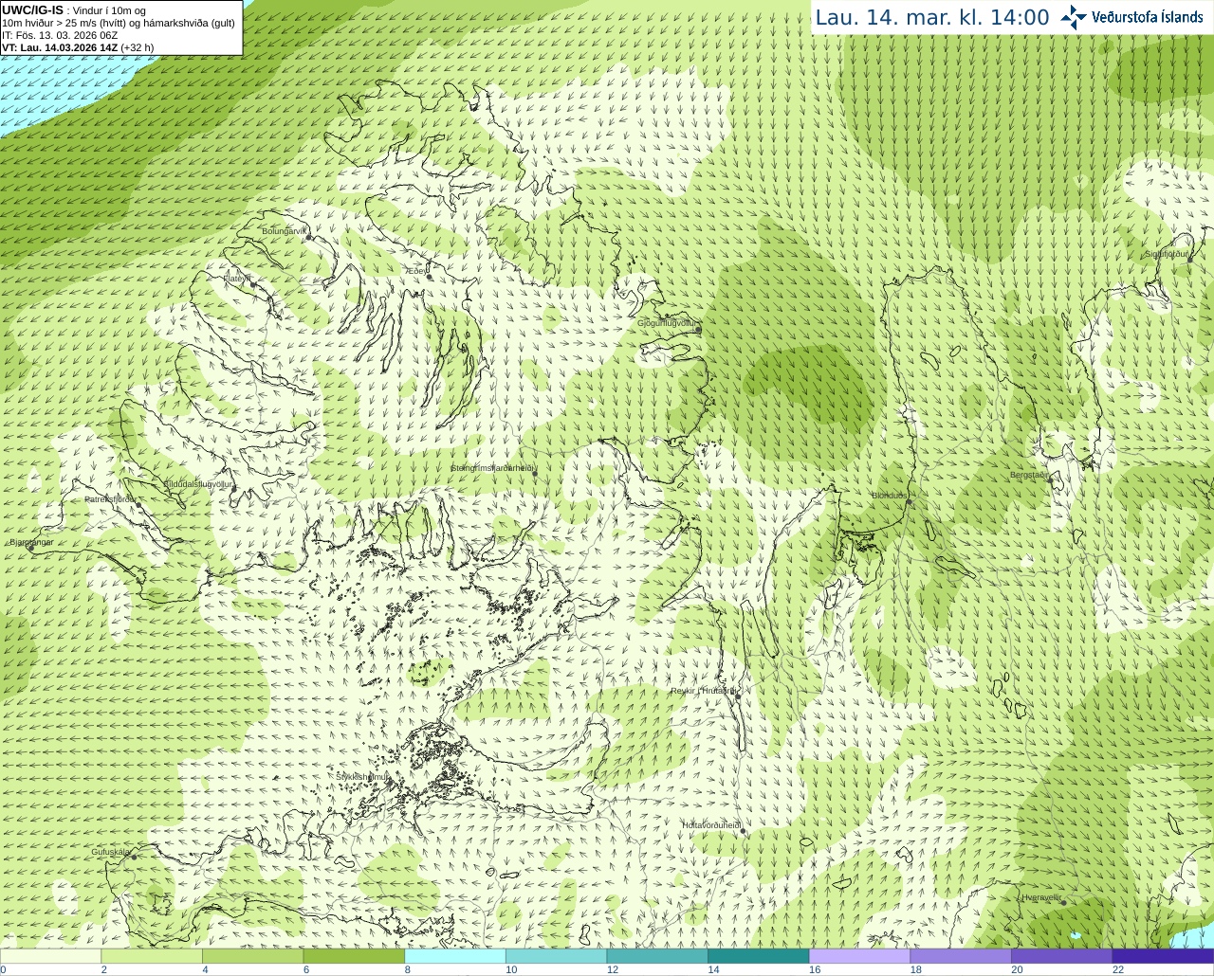The height and width of the screenshot is (976, 1214).
Task: Click the legend tick value 16
Action: coord(815,969)
